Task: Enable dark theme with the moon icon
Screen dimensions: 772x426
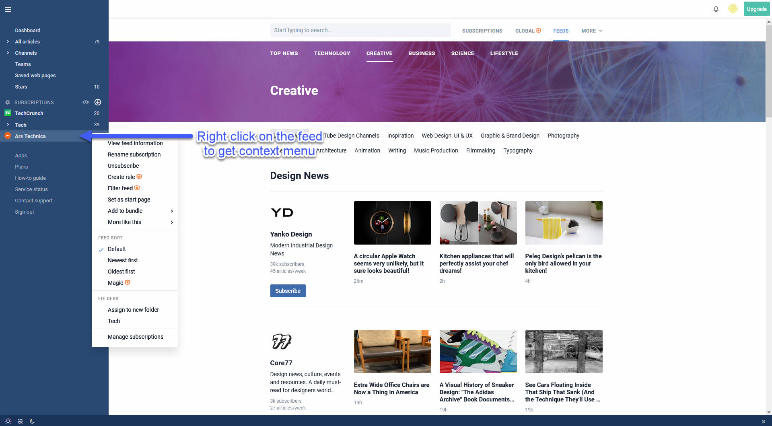Action: (x=32, y=421)
